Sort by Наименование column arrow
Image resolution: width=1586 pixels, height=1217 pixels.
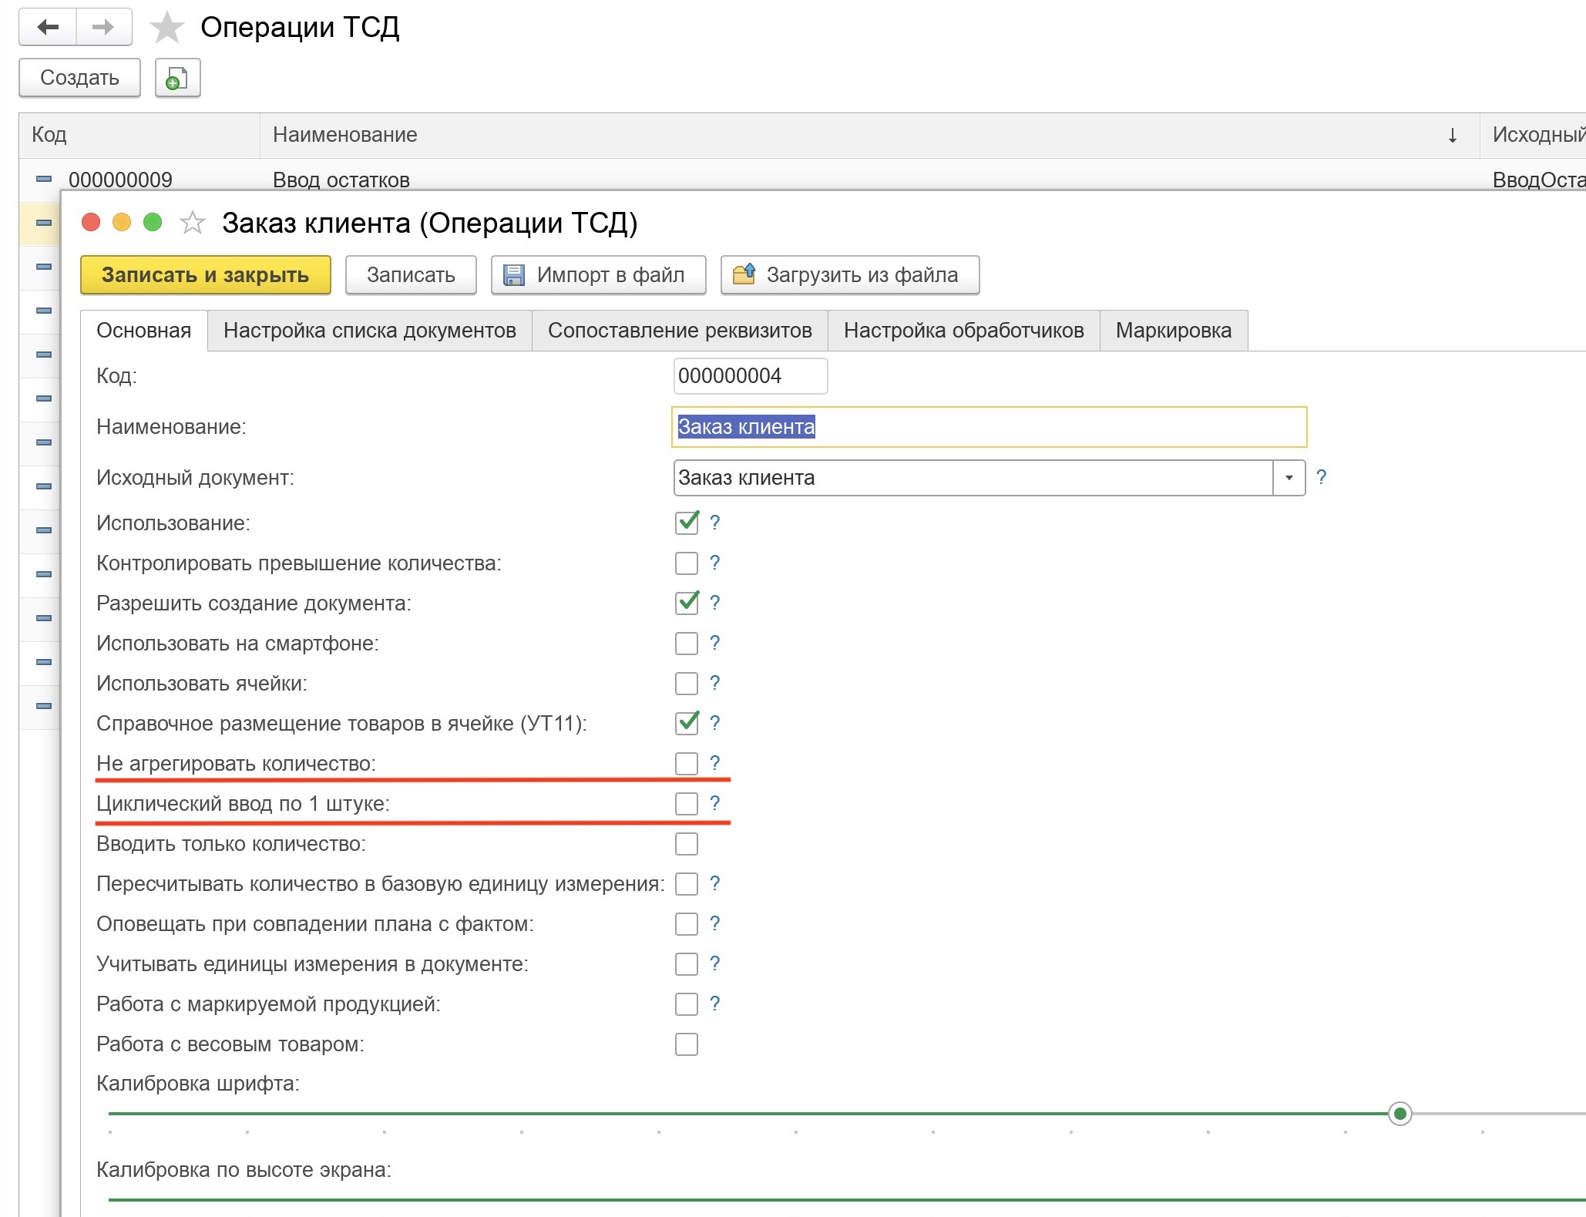pyautogui.click(x=1452, y=136)
